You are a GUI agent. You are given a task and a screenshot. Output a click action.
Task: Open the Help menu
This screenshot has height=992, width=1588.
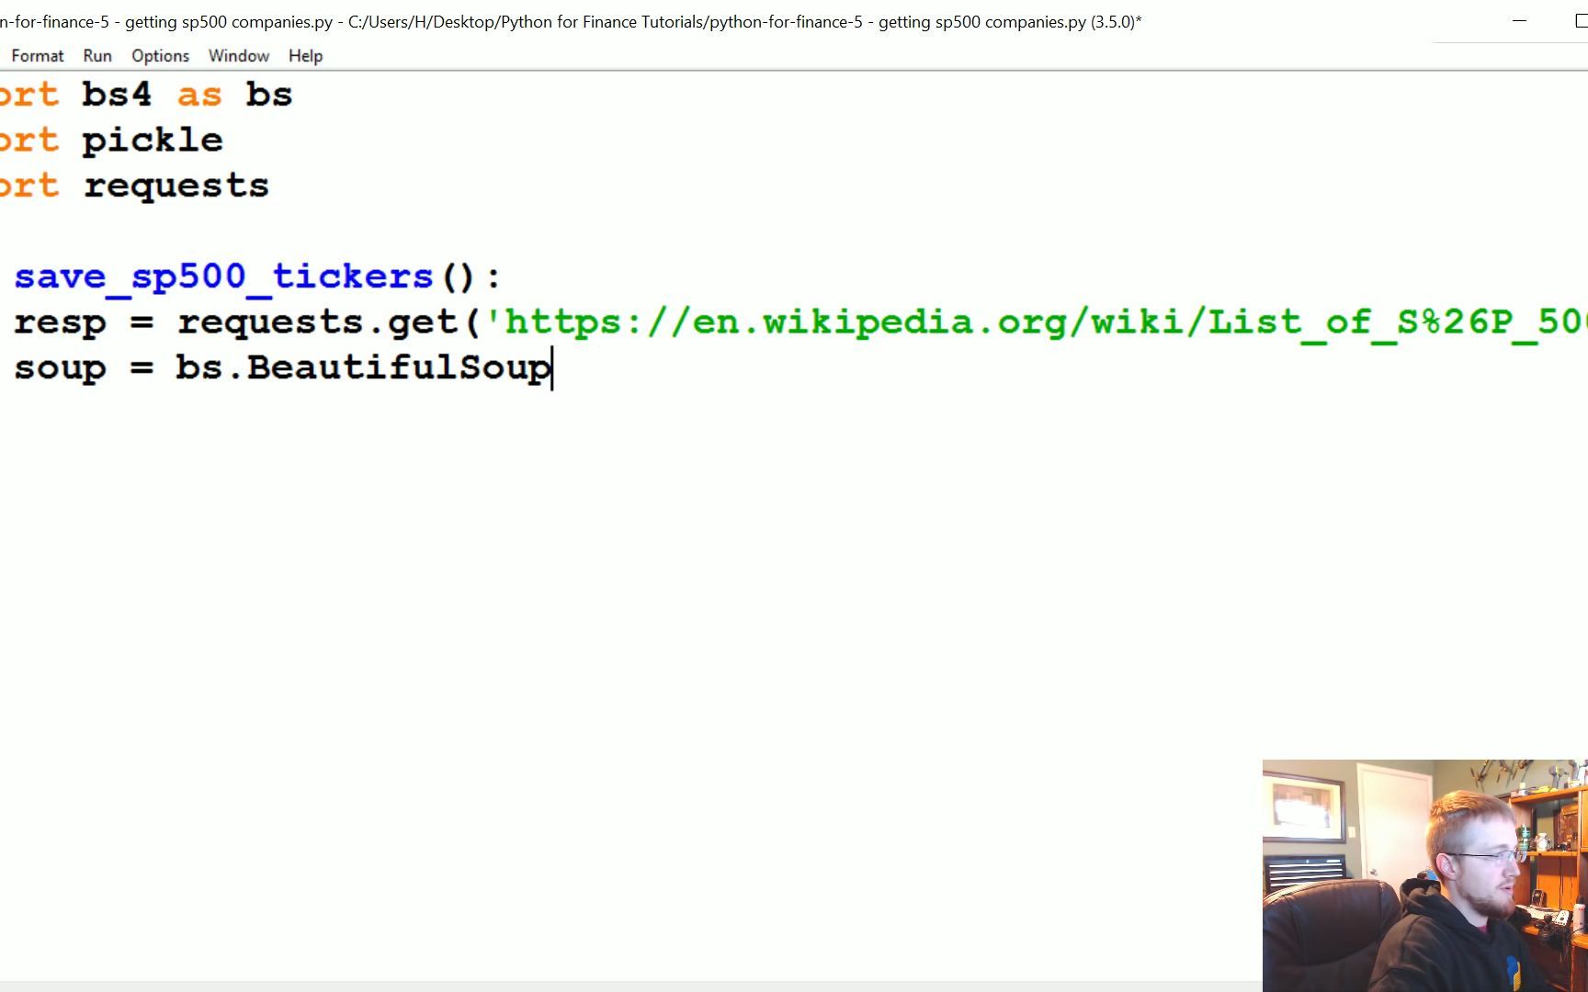[305, 56]
